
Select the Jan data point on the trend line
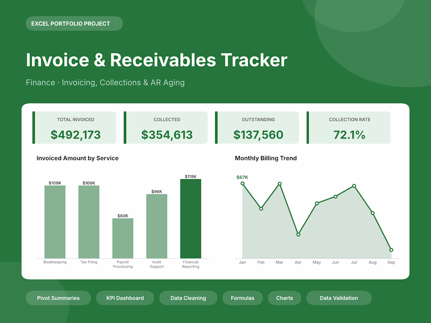(x=243, y=184)
